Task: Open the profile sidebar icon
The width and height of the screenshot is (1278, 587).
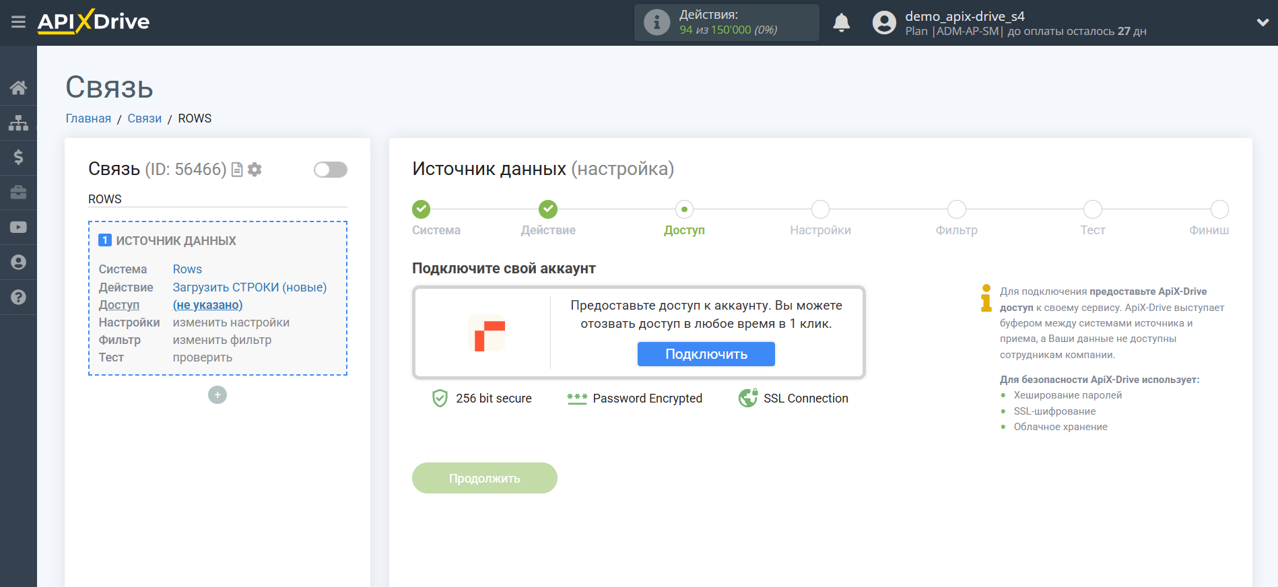Action: (18, 263)
